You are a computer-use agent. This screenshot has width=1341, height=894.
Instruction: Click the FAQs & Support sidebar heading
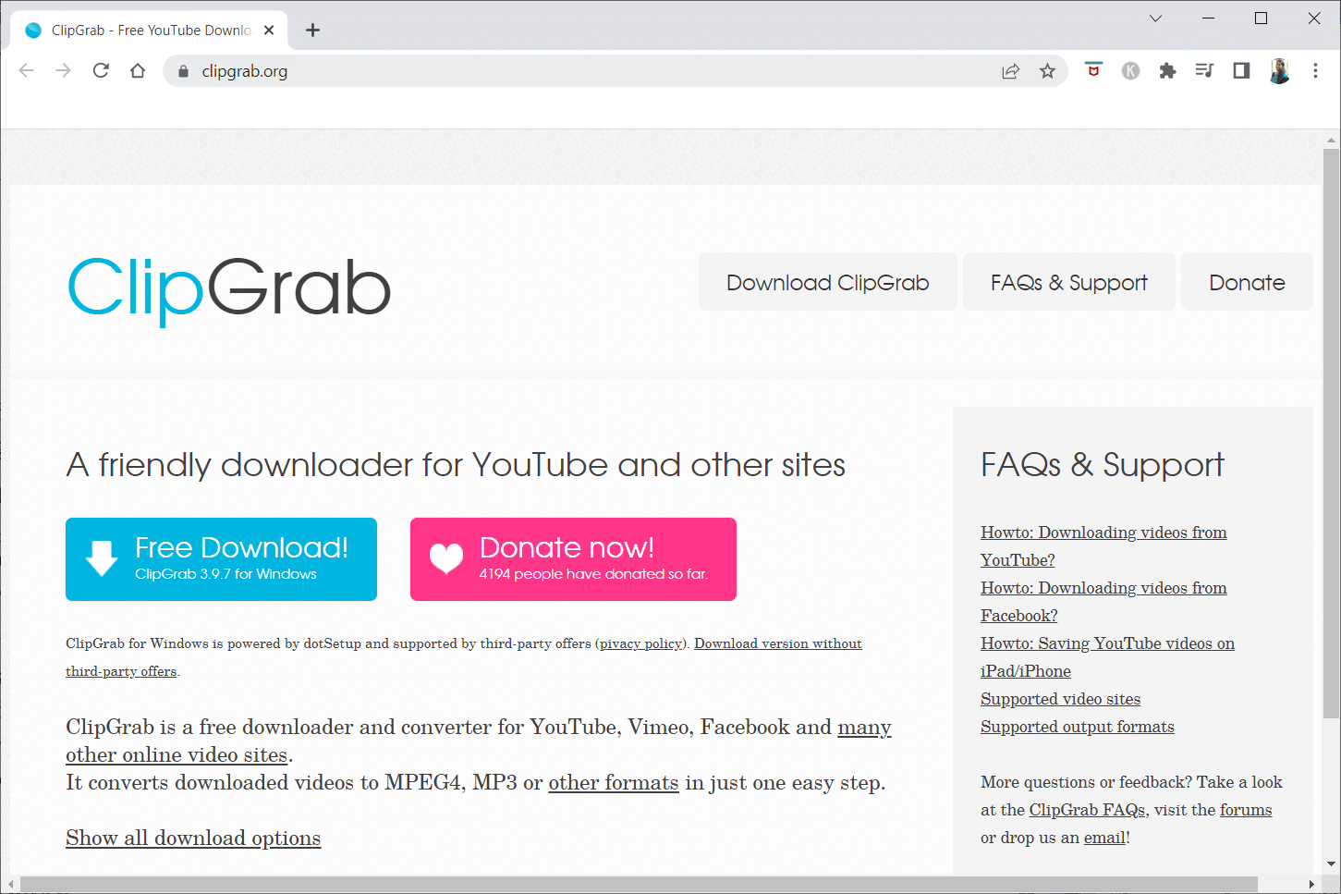click(1102, 465)
